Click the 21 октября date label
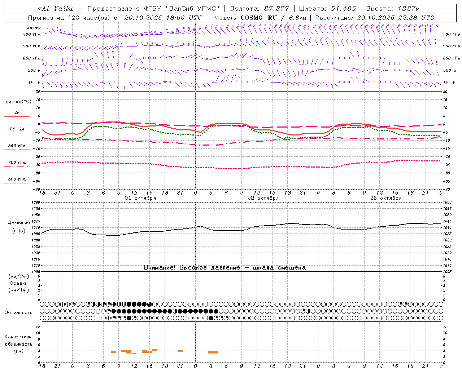Viewport: 462px width, 369px height. (x=140, y=198)
